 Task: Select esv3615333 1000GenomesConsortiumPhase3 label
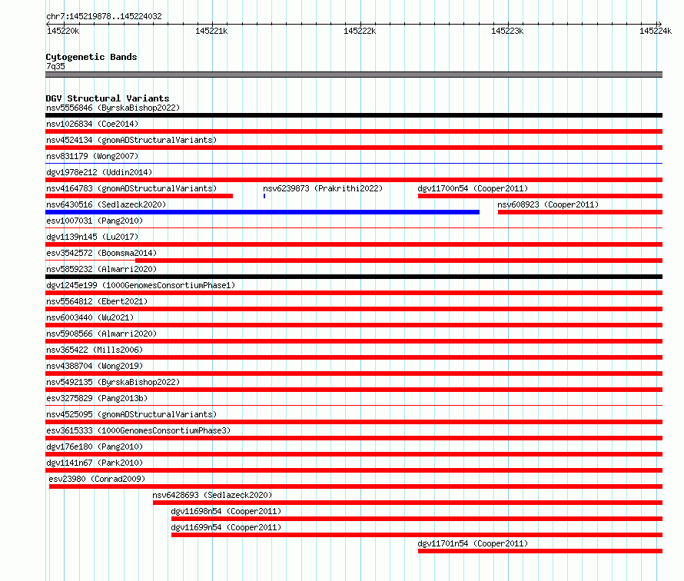click(138, 430)
